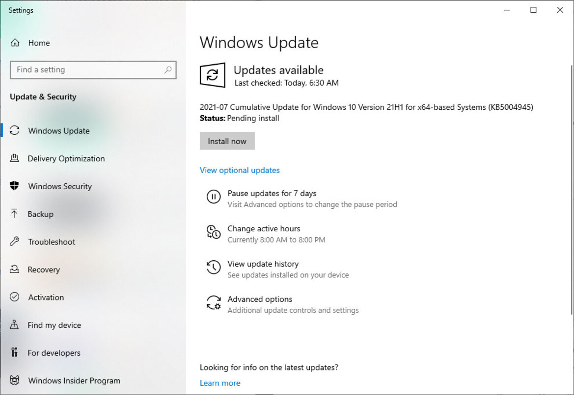Image resolution: width=574 pixels, height=395 pixels.
Task: Maximize the Settings window
Action: [x=533, y=10]
